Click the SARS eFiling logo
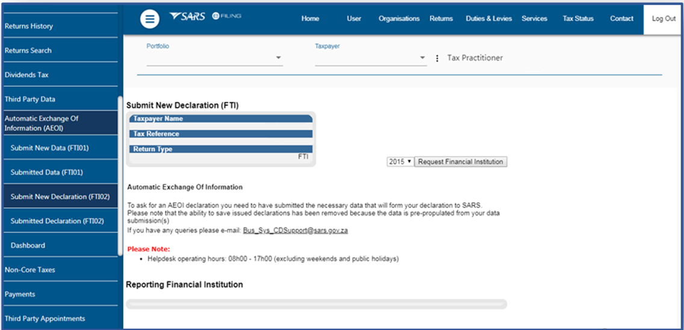 (x=205, y=16)
